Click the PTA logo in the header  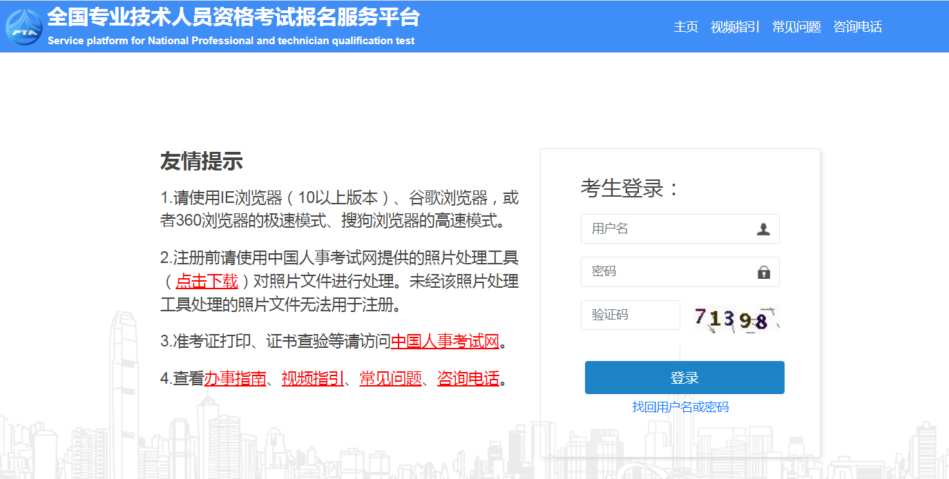pyautogui.click(x=23, y=28)
